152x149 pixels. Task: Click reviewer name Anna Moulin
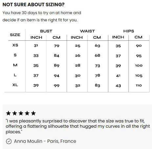(28, 141)
